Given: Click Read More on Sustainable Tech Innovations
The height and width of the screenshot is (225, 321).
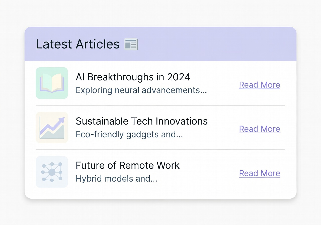Looking at the screenshot, I should (259, 129).
